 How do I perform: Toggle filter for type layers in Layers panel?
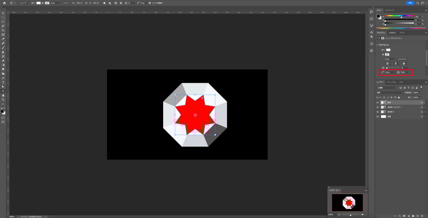(x=408, y=88)
